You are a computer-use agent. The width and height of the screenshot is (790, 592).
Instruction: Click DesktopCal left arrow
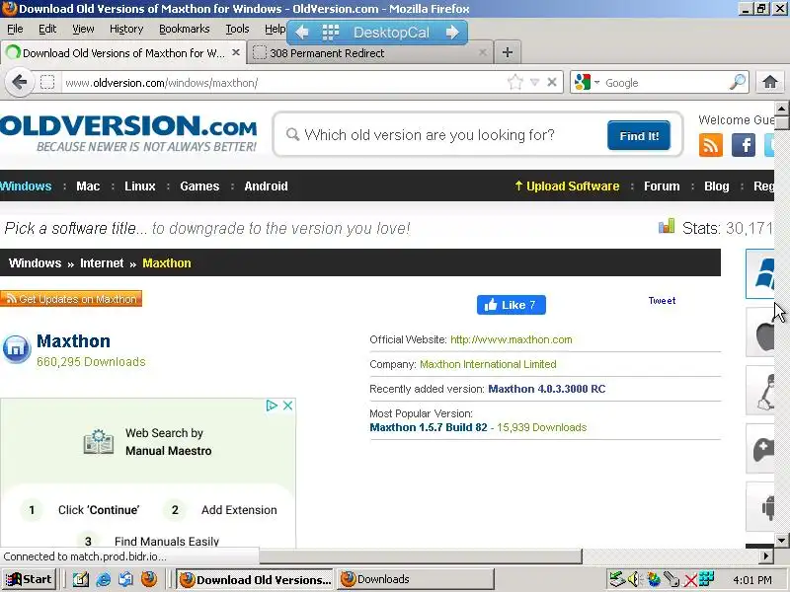[x=302, y=33]
